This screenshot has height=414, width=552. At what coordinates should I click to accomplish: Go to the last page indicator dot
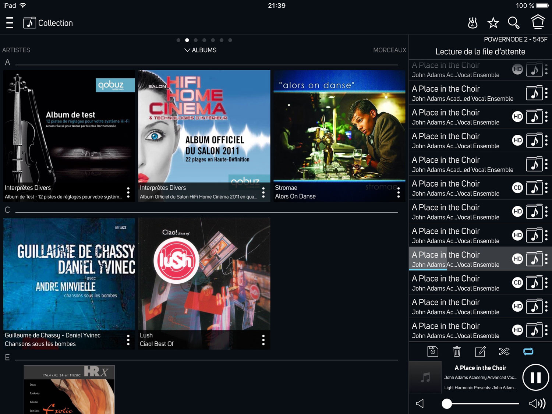(230, 40)
